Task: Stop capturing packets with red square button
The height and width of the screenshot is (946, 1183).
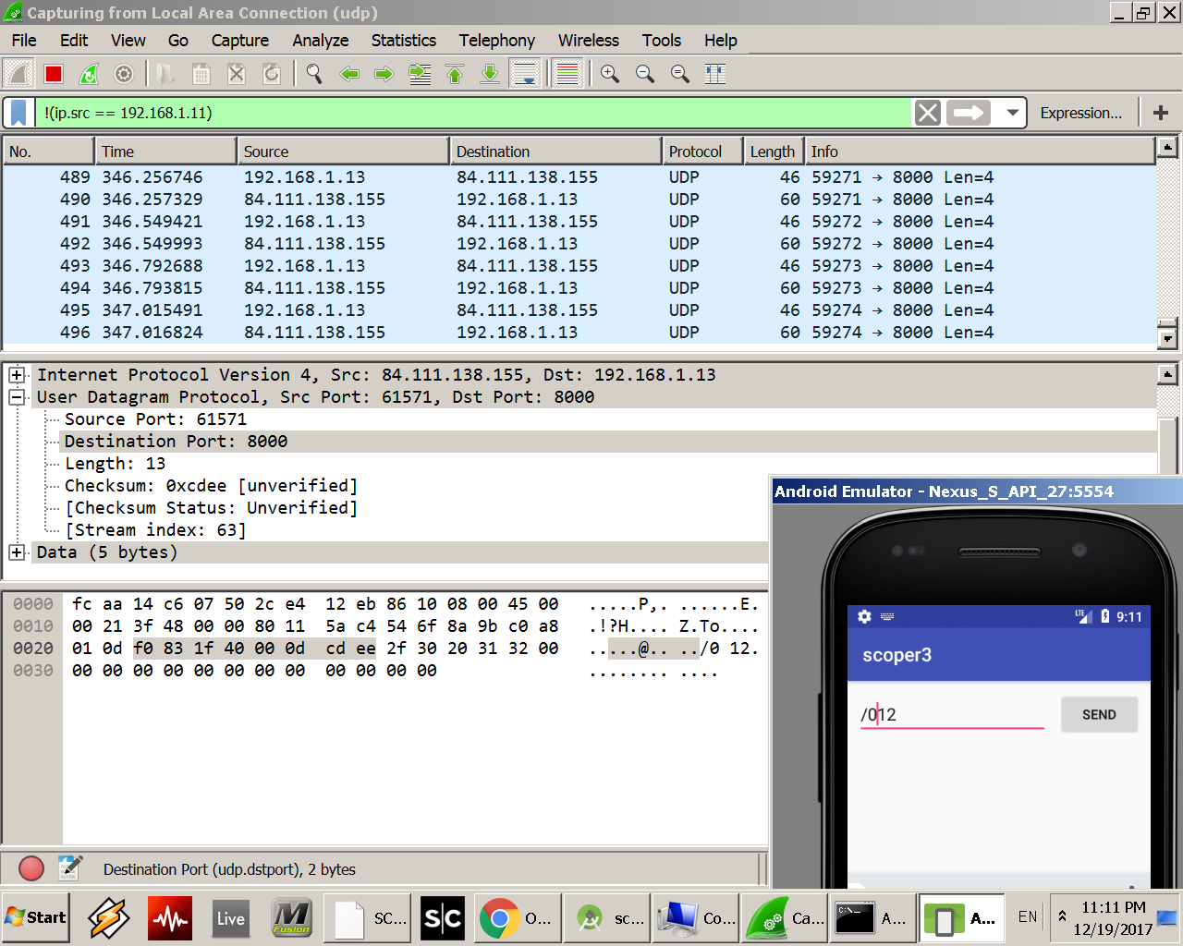Action: [54, 74]
